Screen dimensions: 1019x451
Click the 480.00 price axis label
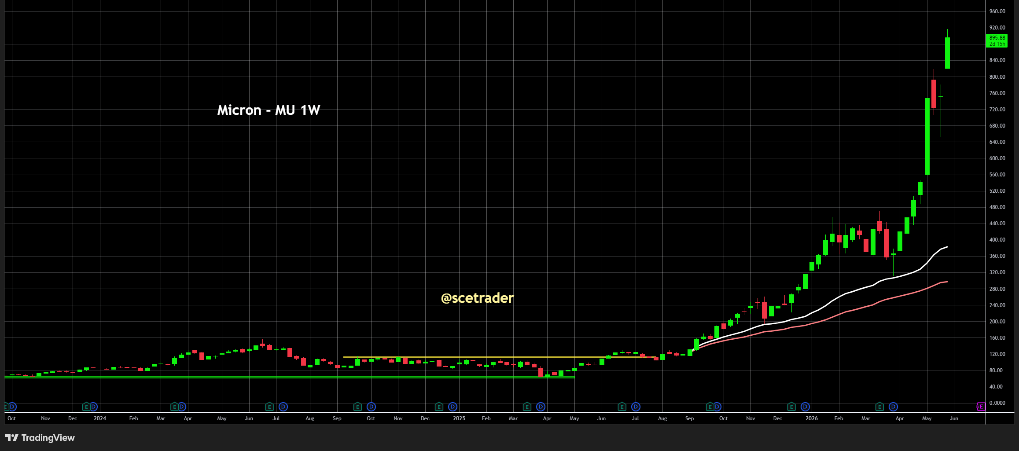click(x=997, y=207)
